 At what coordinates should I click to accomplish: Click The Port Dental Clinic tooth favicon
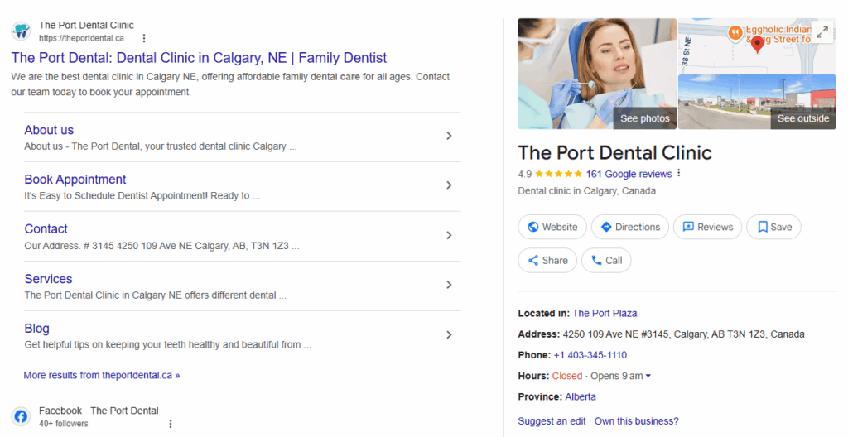(x=21, y=31)
